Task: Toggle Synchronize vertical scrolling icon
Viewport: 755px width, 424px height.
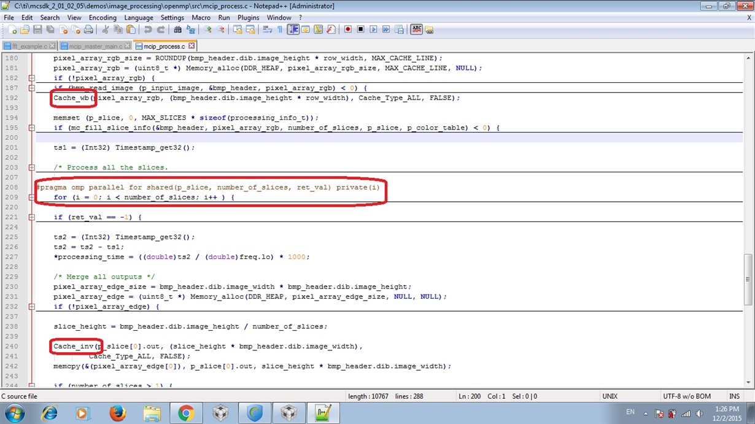Action: [237, 29]
